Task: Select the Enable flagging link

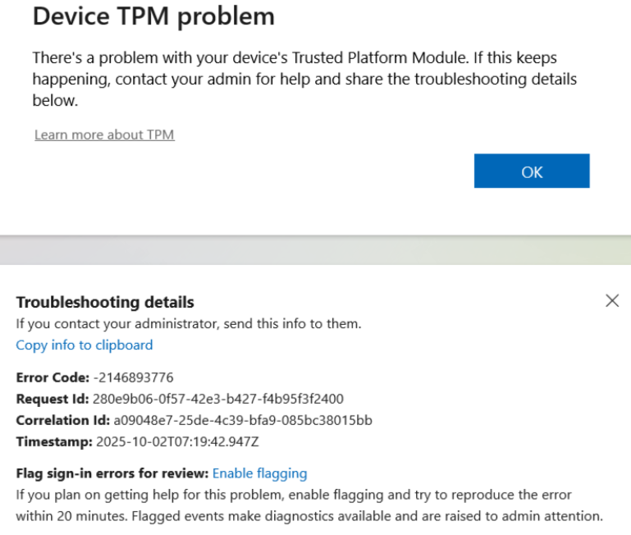Action: pos(259,473)
